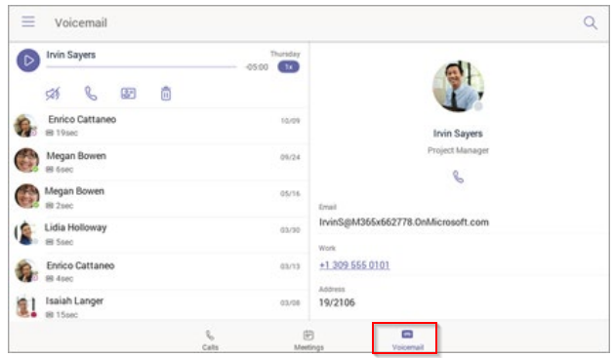
Task: Play Irvin Sayers voicemail
Action: pyautogui.click(x=28, y=60)
